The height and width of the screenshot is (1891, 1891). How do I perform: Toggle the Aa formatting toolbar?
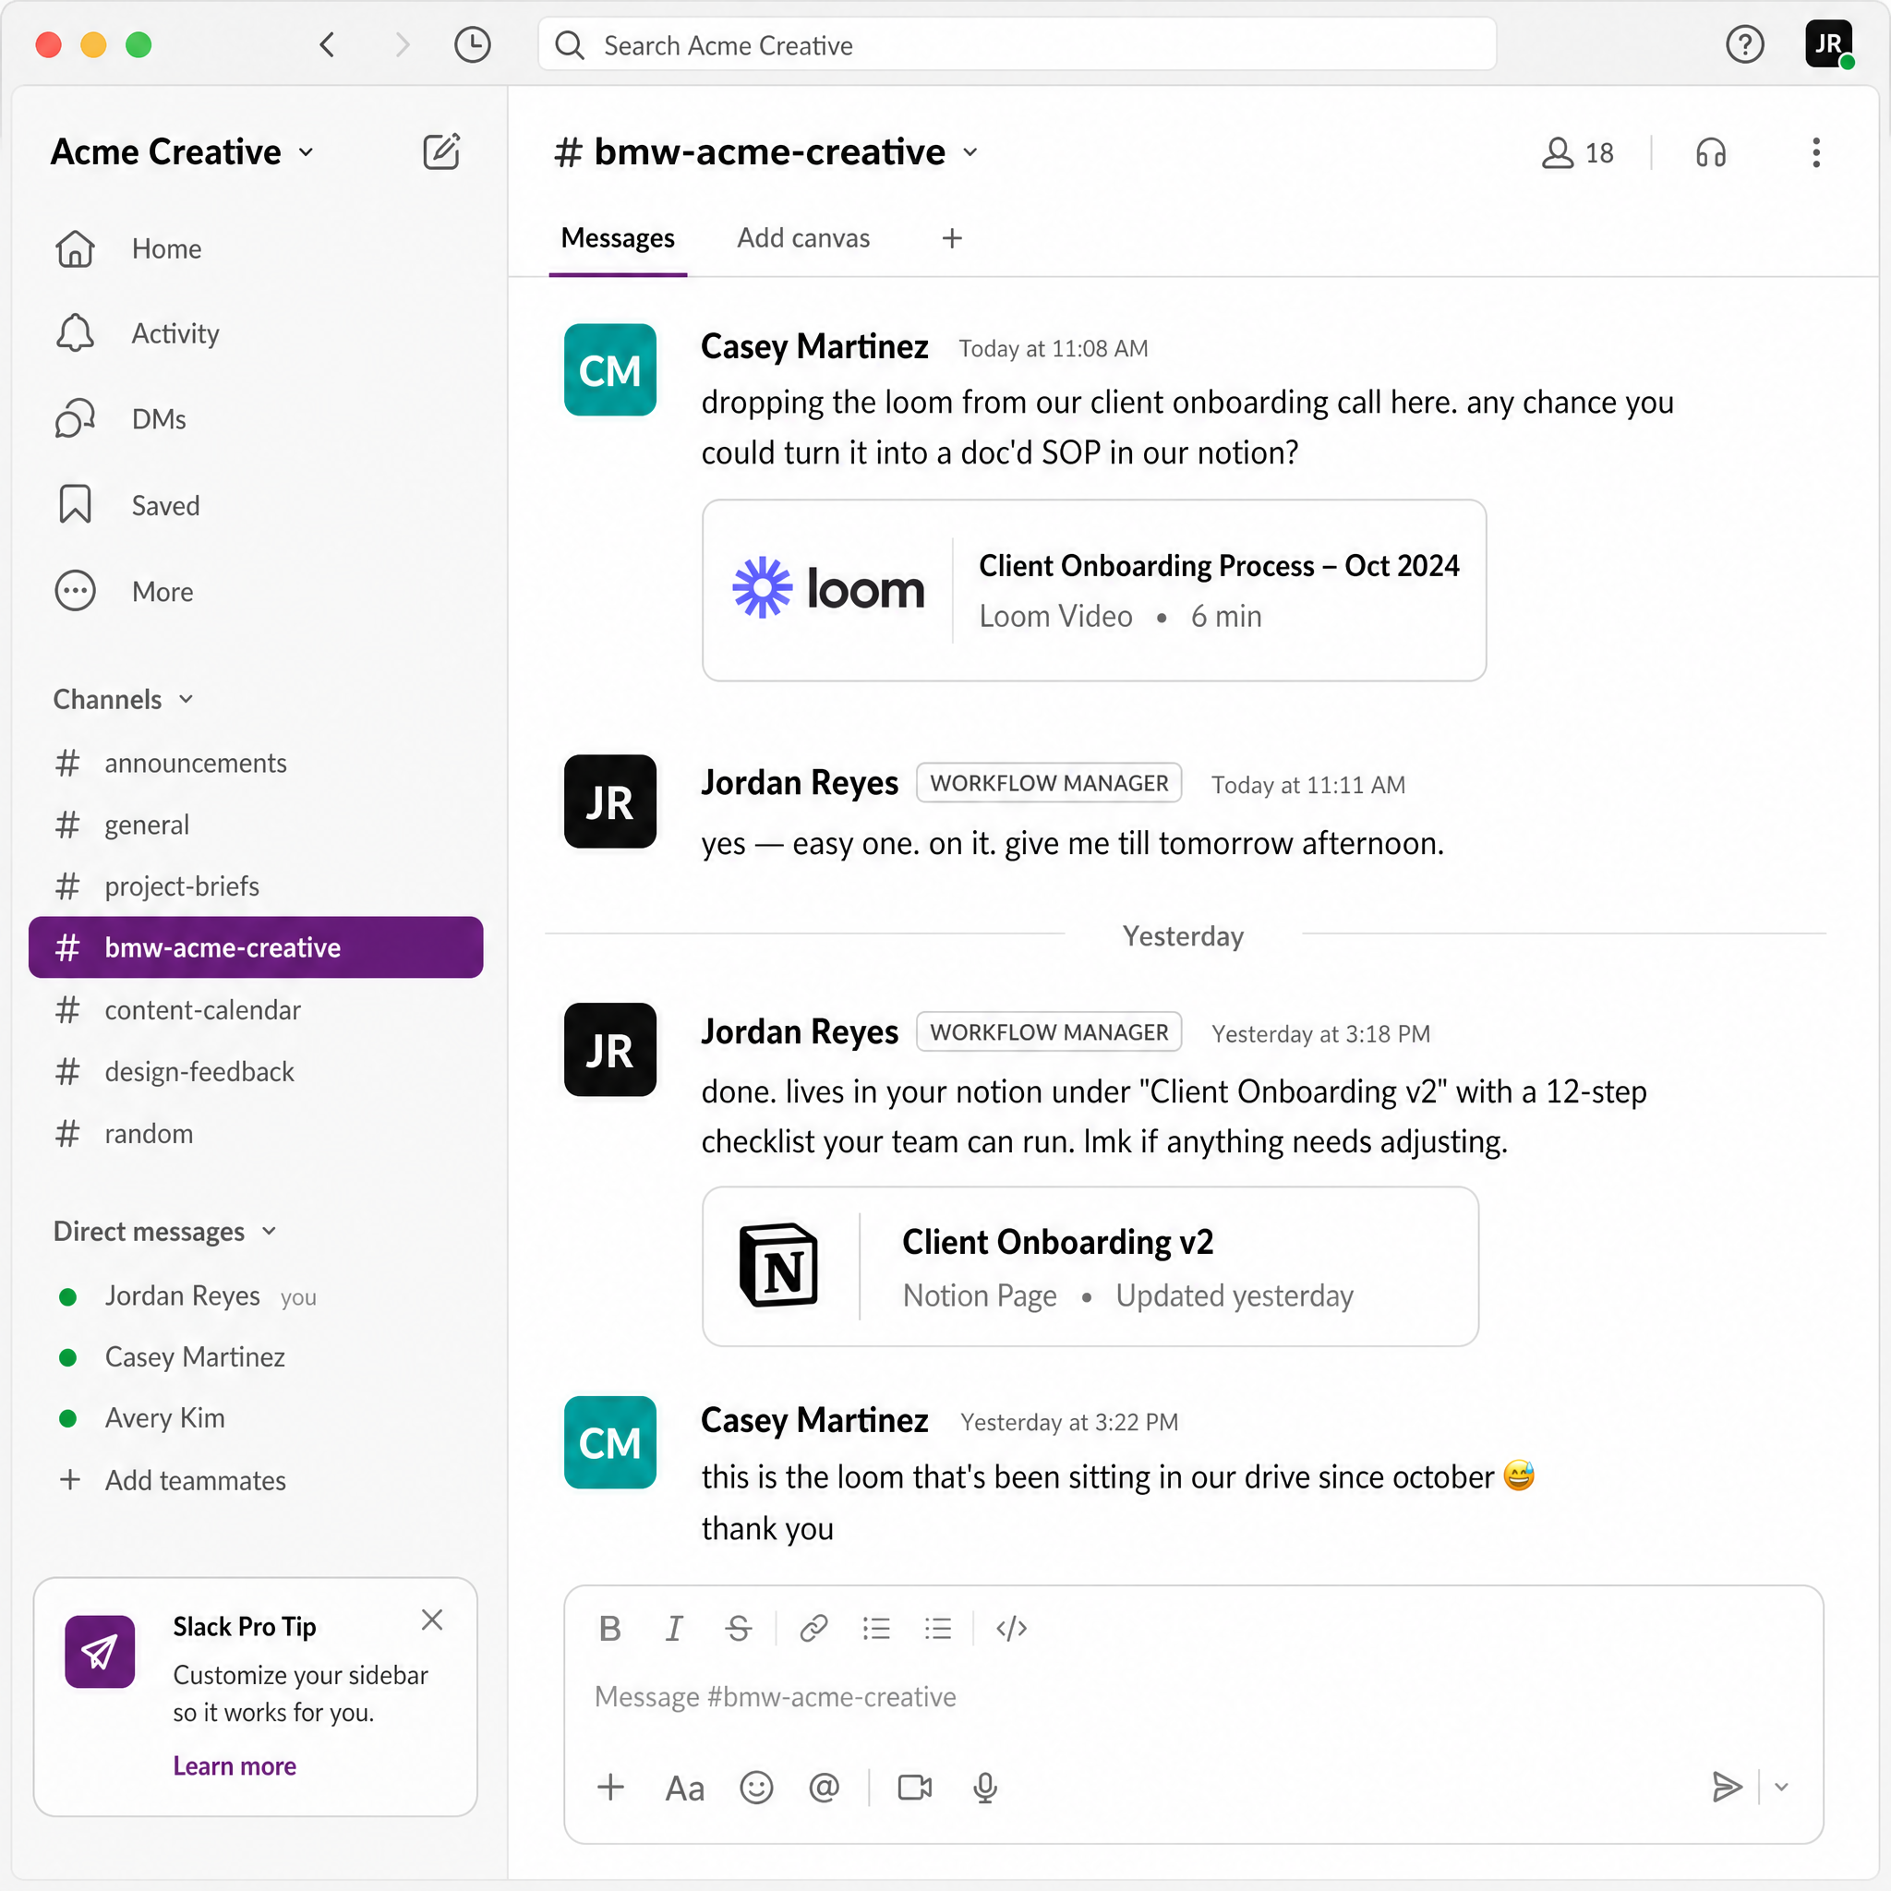[684, 1789]
